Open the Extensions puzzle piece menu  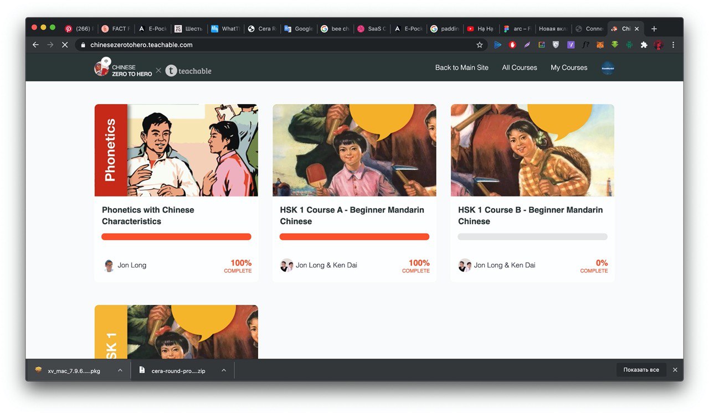[644, 45]
